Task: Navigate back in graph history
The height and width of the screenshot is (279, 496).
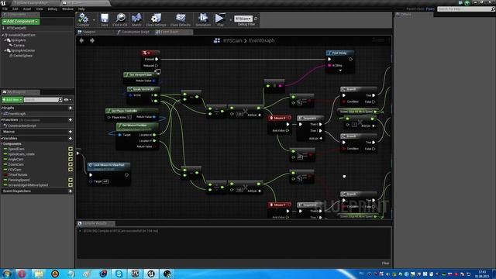Action: pyautogui.click(x=81, y=40)
